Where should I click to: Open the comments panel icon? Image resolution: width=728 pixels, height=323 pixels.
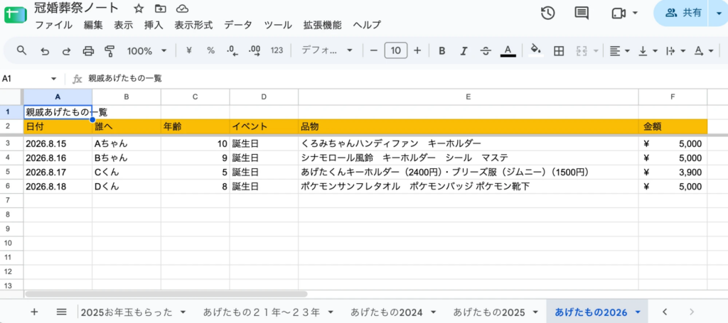pos(582,13)
